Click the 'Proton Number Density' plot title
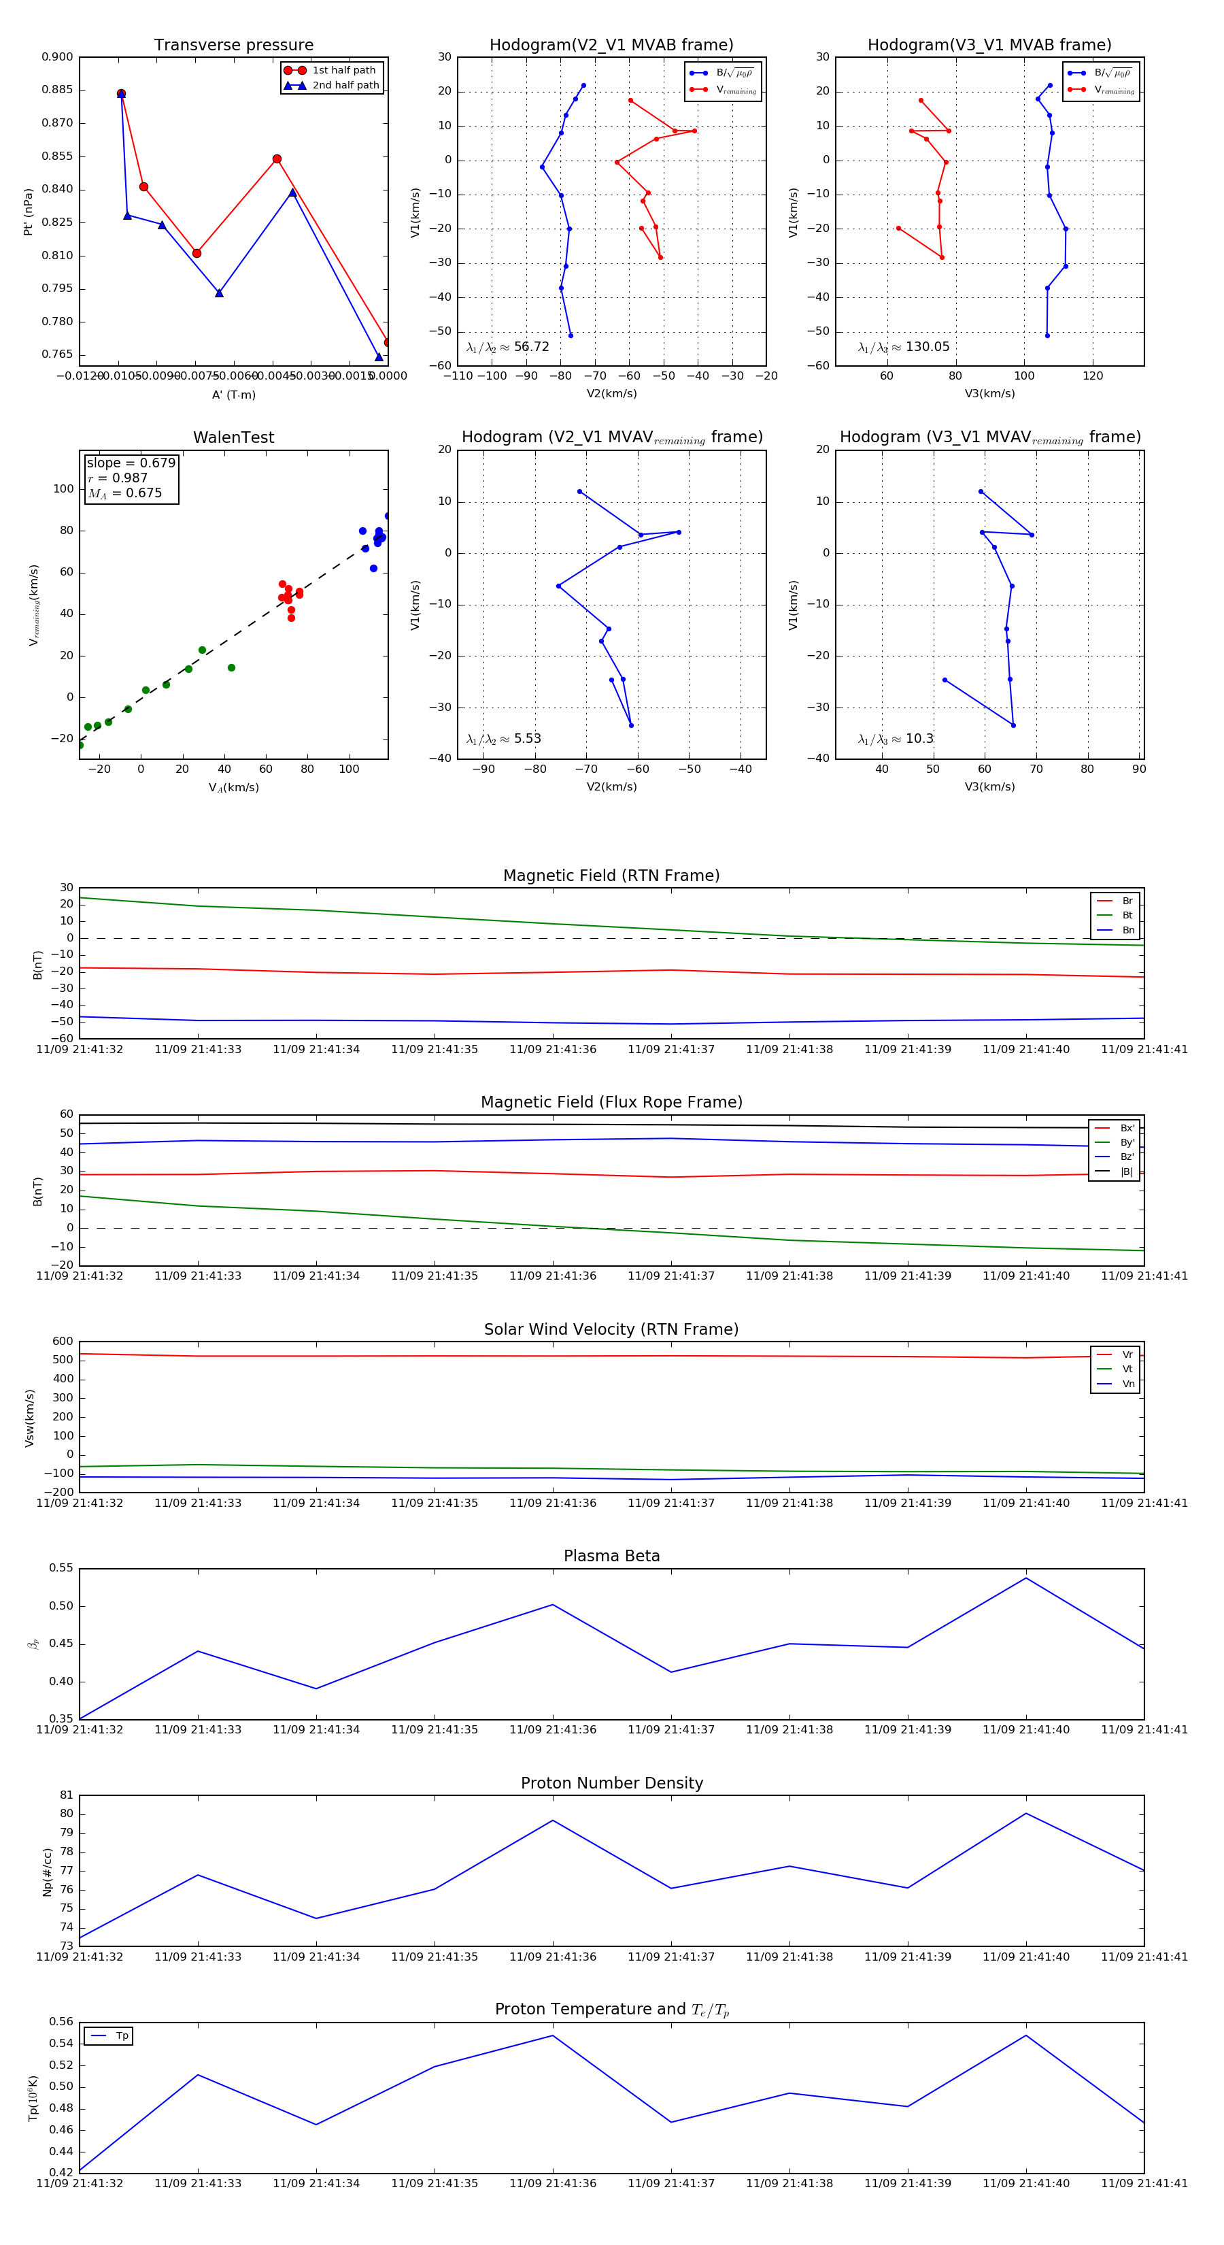 click(x=611, y=1783)
